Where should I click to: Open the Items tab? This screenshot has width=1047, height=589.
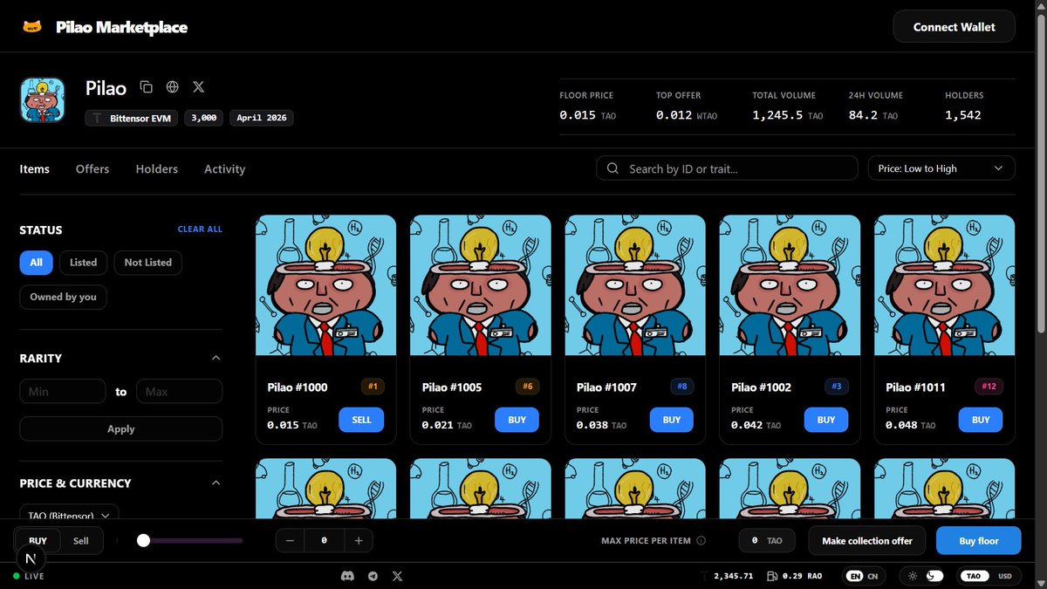pos(35,169)
